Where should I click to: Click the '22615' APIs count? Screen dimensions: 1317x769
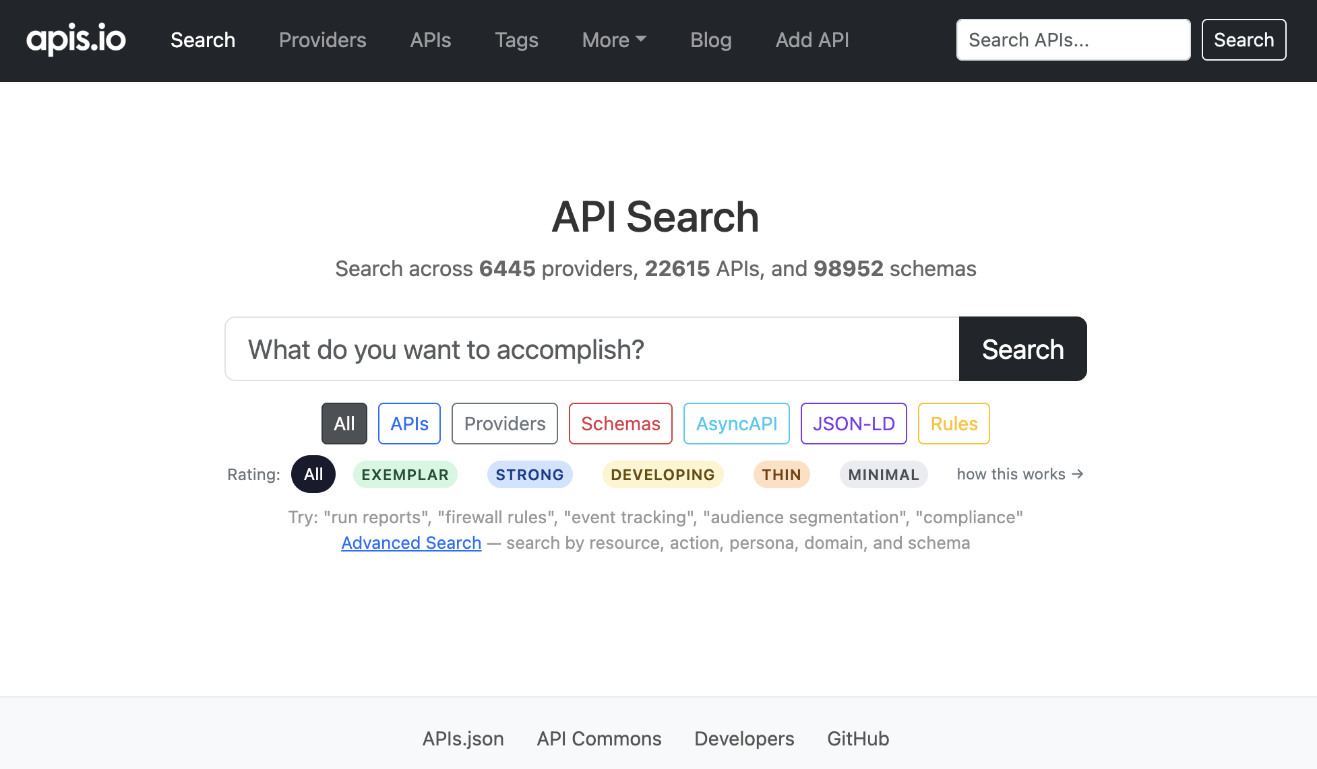(x=677, y=269)
